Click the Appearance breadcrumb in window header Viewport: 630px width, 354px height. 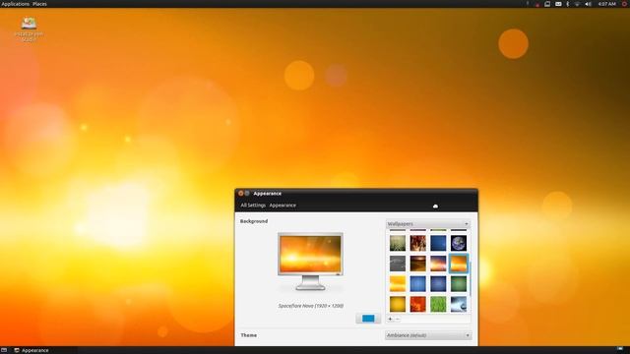click(x=283, y=206)
